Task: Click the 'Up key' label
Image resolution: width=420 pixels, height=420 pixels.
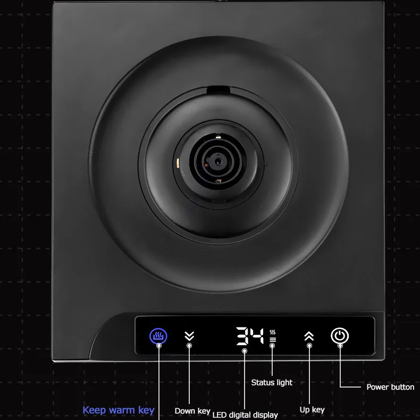Action: point(312,410)
